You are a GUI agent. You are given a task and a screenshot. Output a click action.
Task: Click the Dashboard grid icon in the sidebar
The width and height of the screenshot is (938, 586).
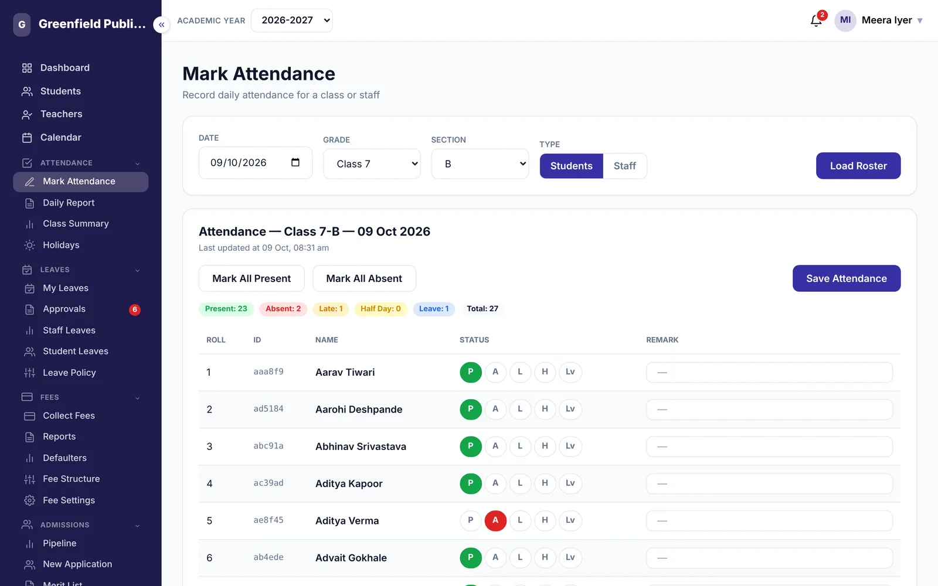click(x=27, y=68)
